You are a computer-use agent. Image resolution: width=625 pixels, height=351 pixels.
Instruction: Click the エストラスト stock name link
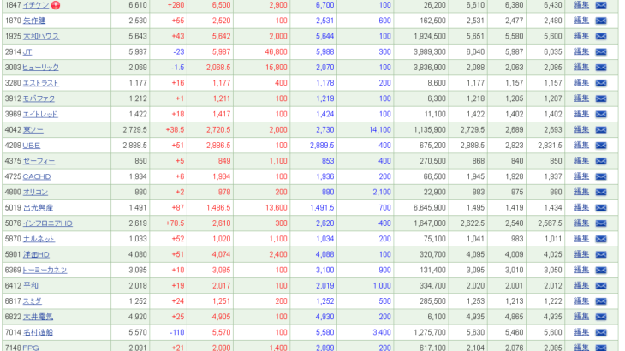click(40, 83)
